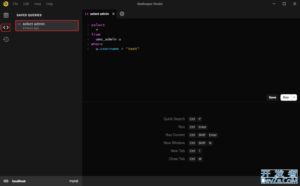Open the saved query select admin

coord(47,26)
